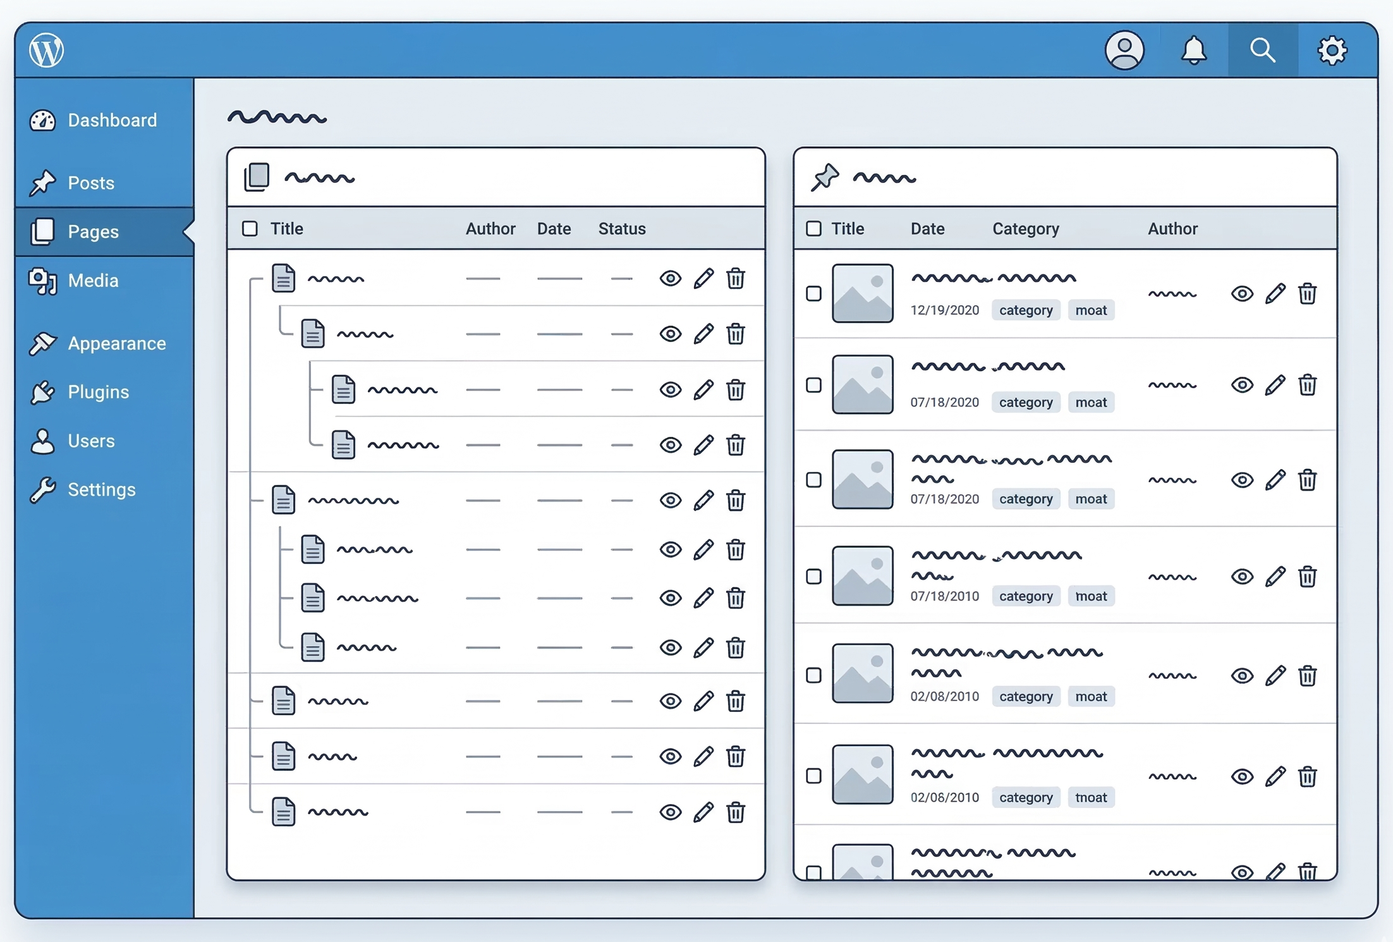1393x942 pixels.
Task: Edit the last page in the pages tree
Action: click(x=703, y=812)
